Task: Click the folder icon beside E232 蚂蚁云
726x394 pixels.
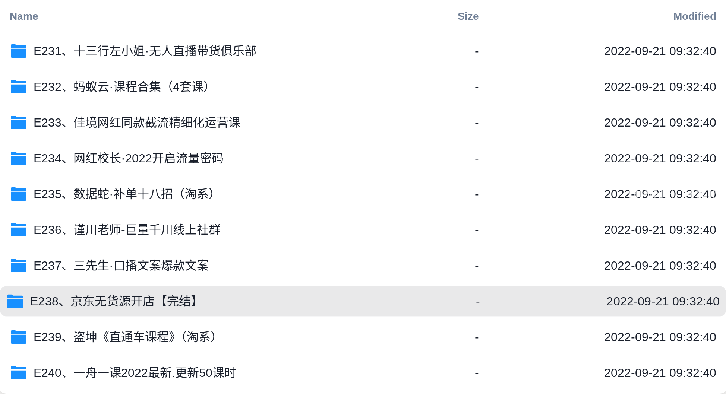Action: (19, 87)
